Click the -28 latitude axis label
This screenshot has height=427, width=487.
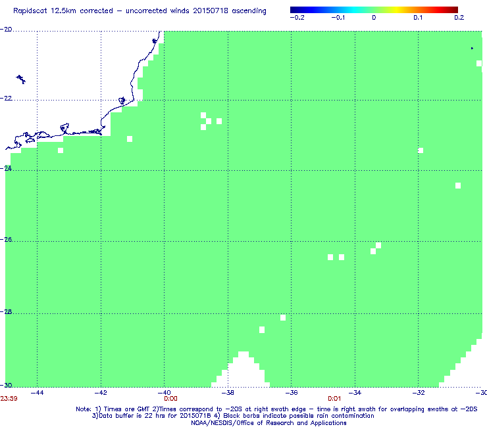tap(6, 311)
